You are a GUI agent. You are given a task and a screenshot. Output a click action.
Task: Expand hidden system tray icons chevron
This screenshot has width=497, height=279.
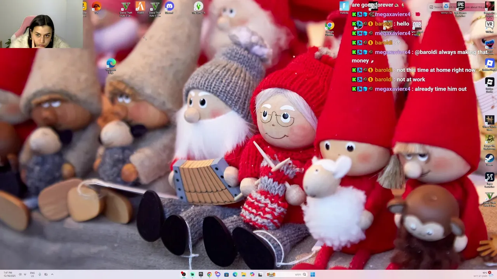click(52, 274)
